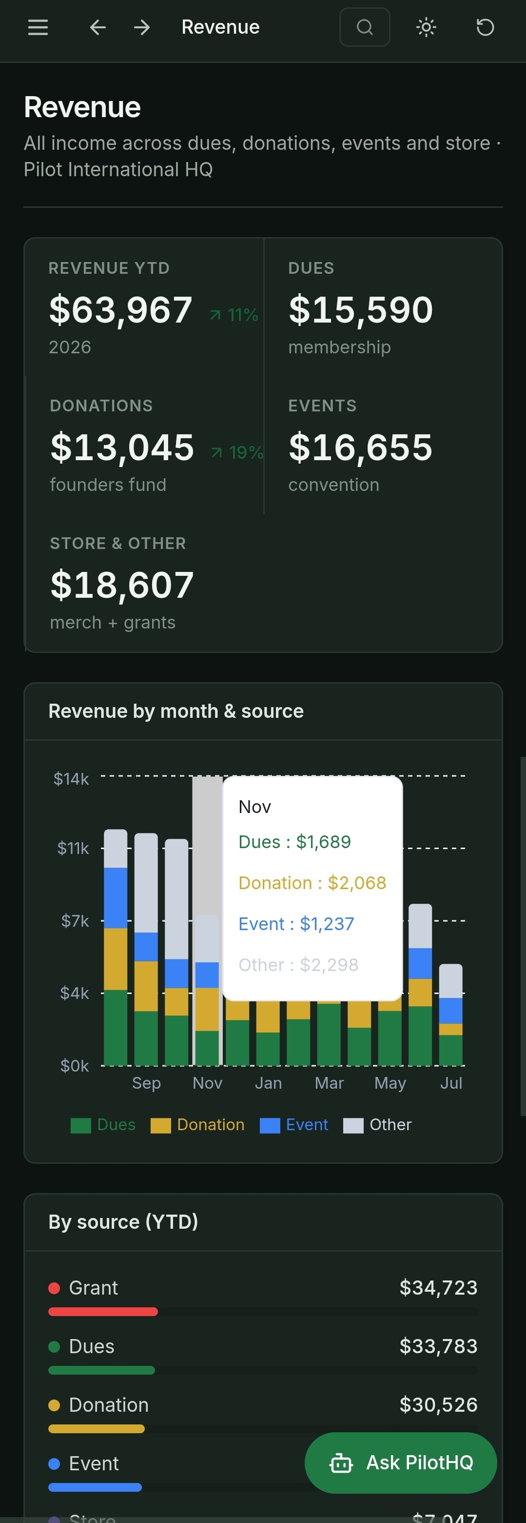Click 'Event : $1,237' in tooltip

coord(296,923)
